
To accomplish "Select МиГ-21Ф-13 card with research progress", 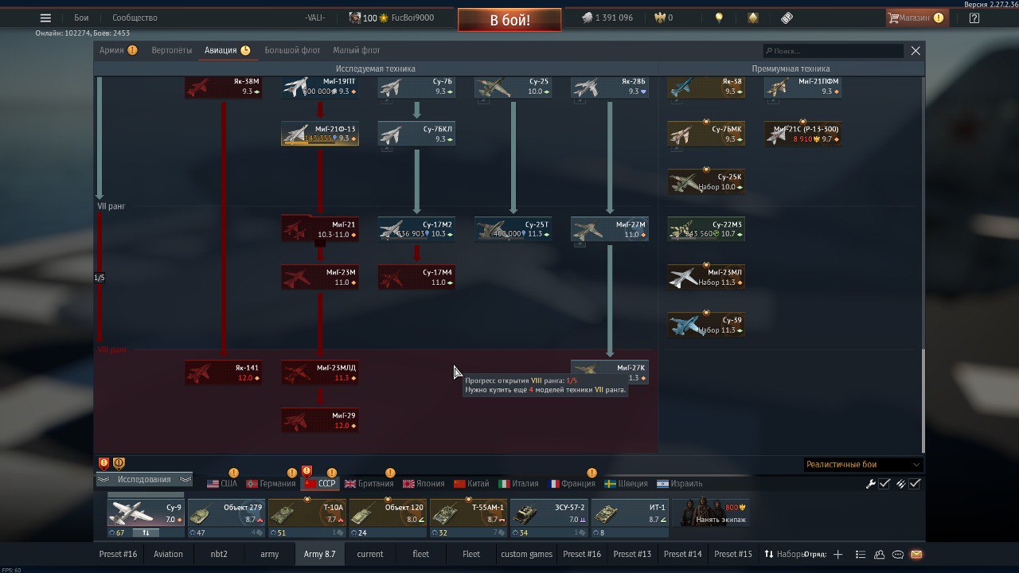I will 319,134.
